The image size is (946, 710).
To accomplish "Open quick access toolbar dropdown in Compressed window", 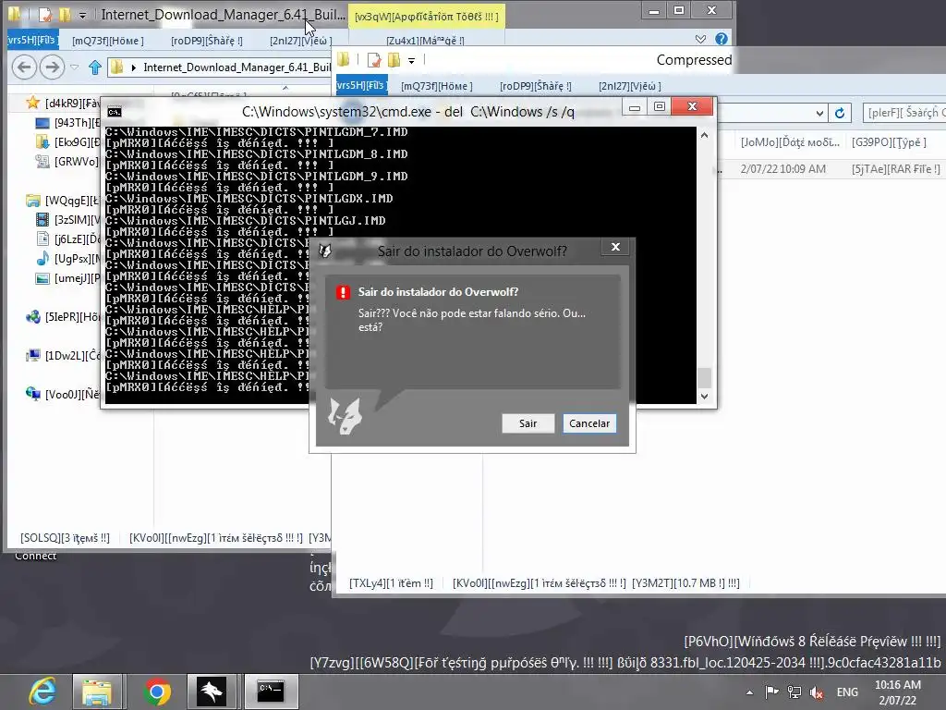I will point(411,60).
